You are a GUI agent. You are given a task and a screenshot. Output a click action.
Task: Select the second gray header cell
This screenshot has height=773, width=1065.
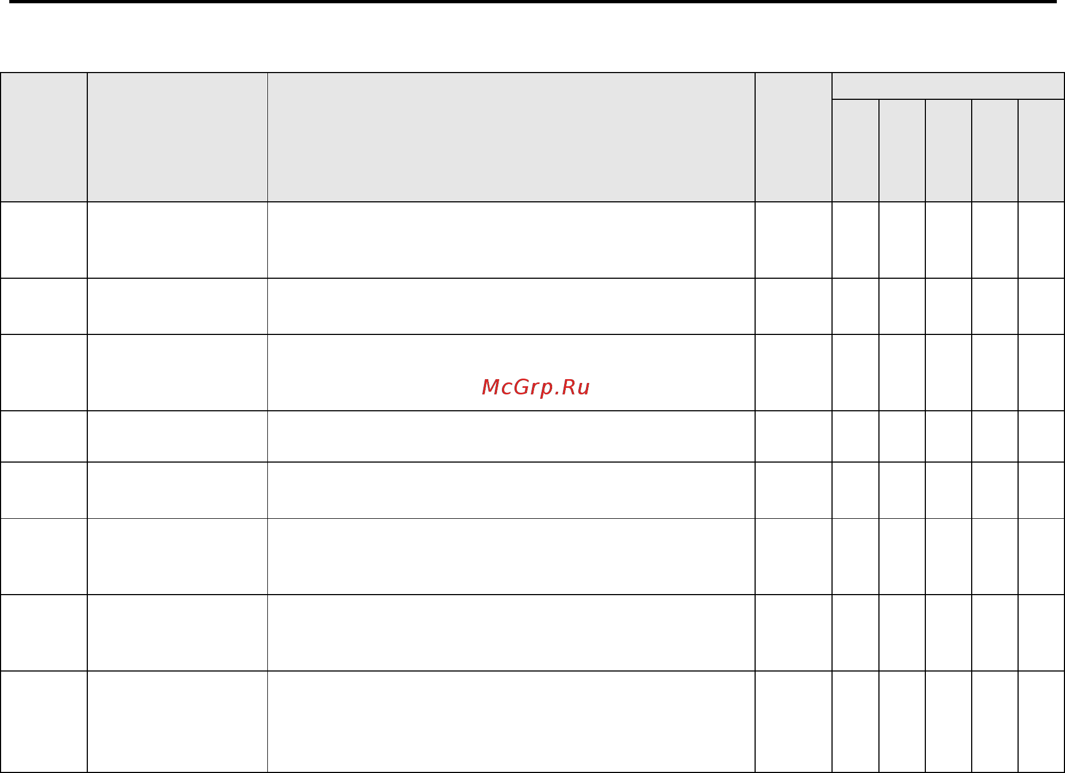pos(177,137)
